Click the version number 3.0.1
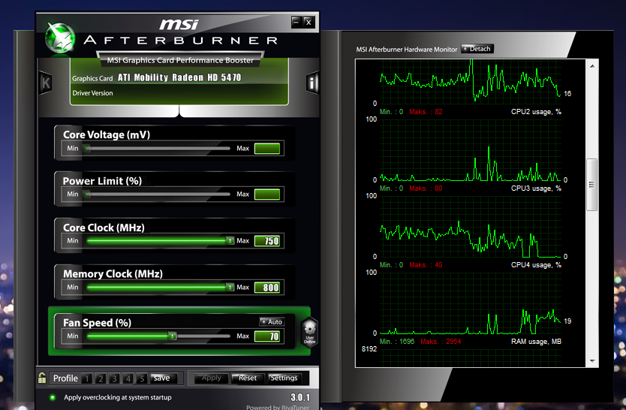Viewport: 626px width, 410px height. 300,397
